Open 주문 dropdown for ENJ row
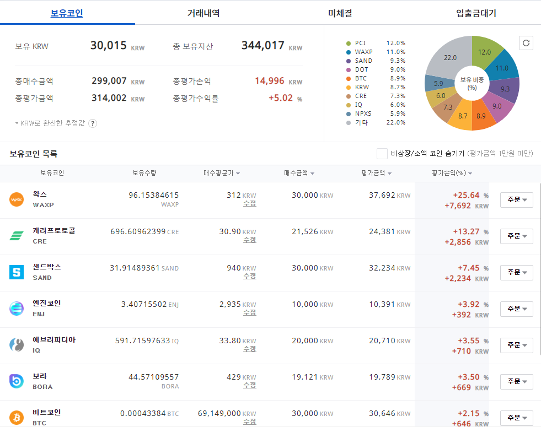The width and height of the screenshot is (541, 427). [x=517, y=309]
